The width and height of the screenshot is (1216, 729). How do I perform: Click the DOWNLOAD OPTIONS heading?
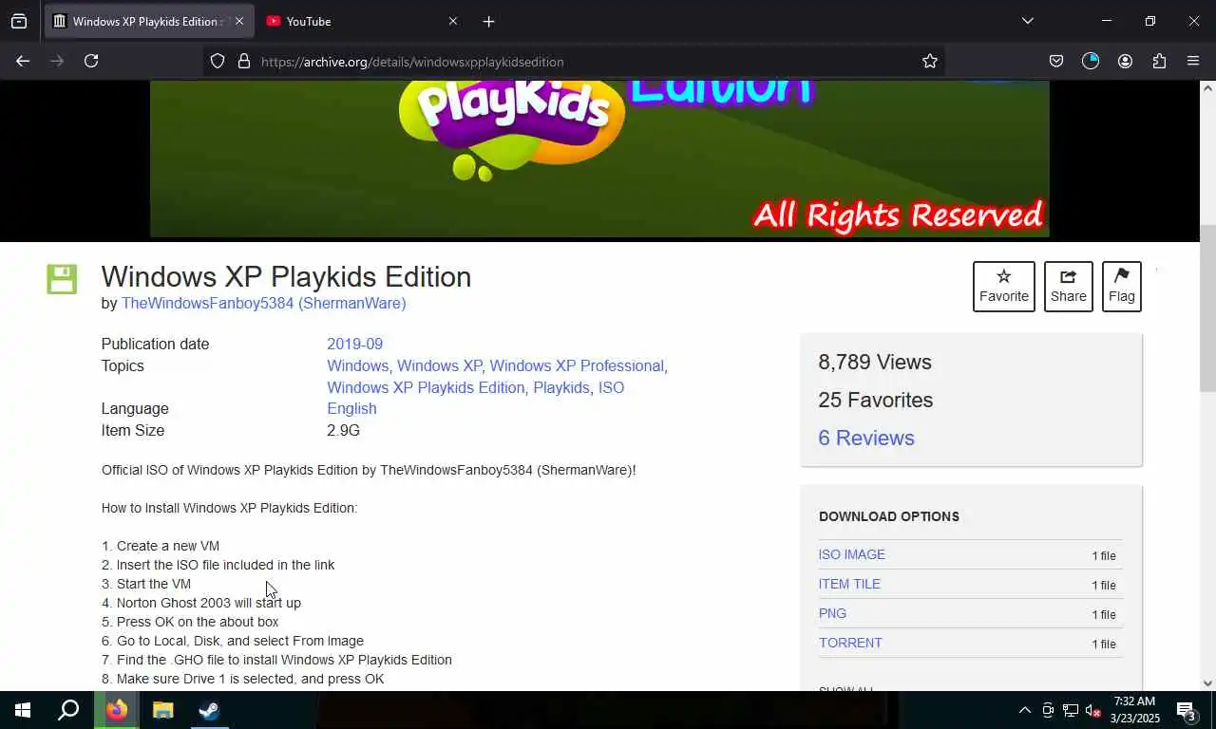889,516
